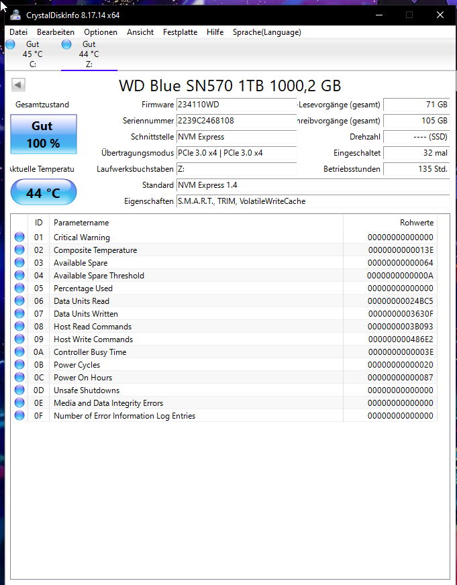
Task: Click the Schnittstelle field NVM Express
Action: click(x=236, y=137)
